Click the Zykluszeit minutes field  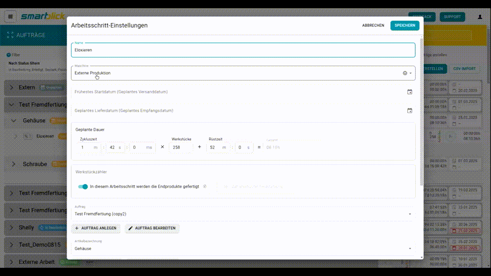click(x=90, y=148)
